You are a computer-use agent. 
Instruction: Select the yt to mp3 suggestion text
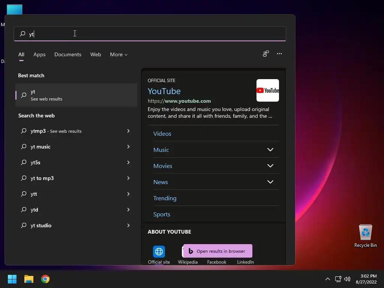pyautogui.click(x=42, y=178)
